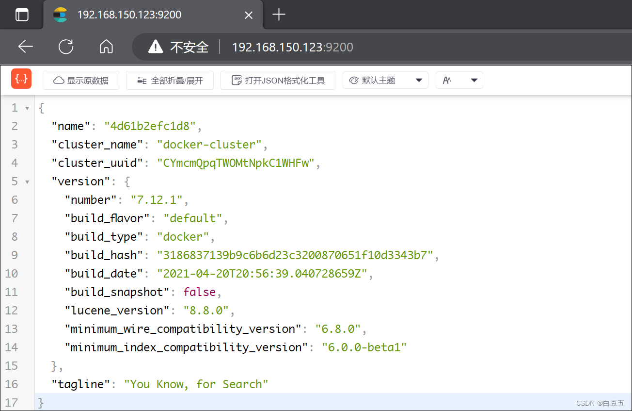Close the 192.168.150.123:9200 tab
632x411 pixels.
click(249, 15)
